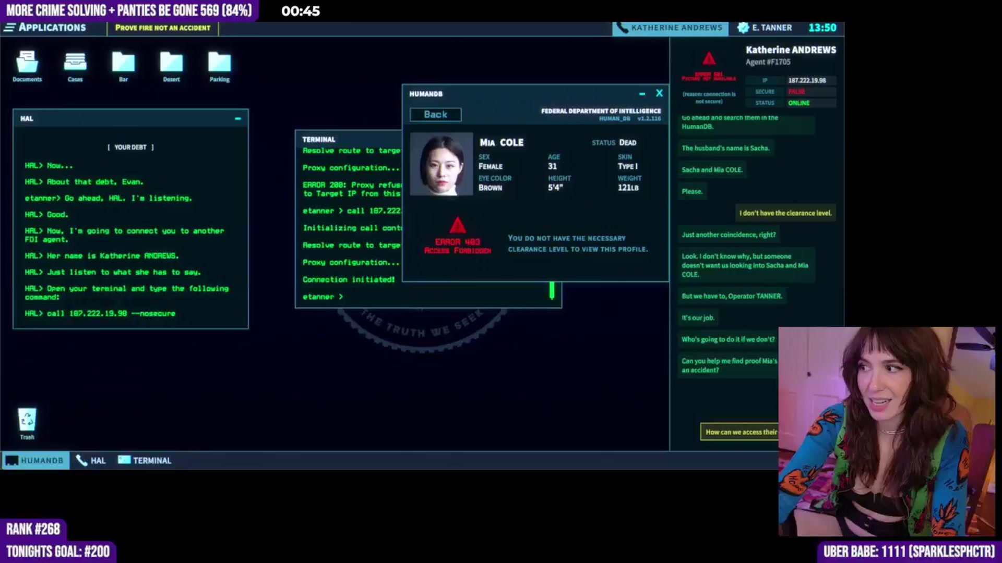Open the Trash recycle bin
1002x563 pixels.
pos(27,420)
